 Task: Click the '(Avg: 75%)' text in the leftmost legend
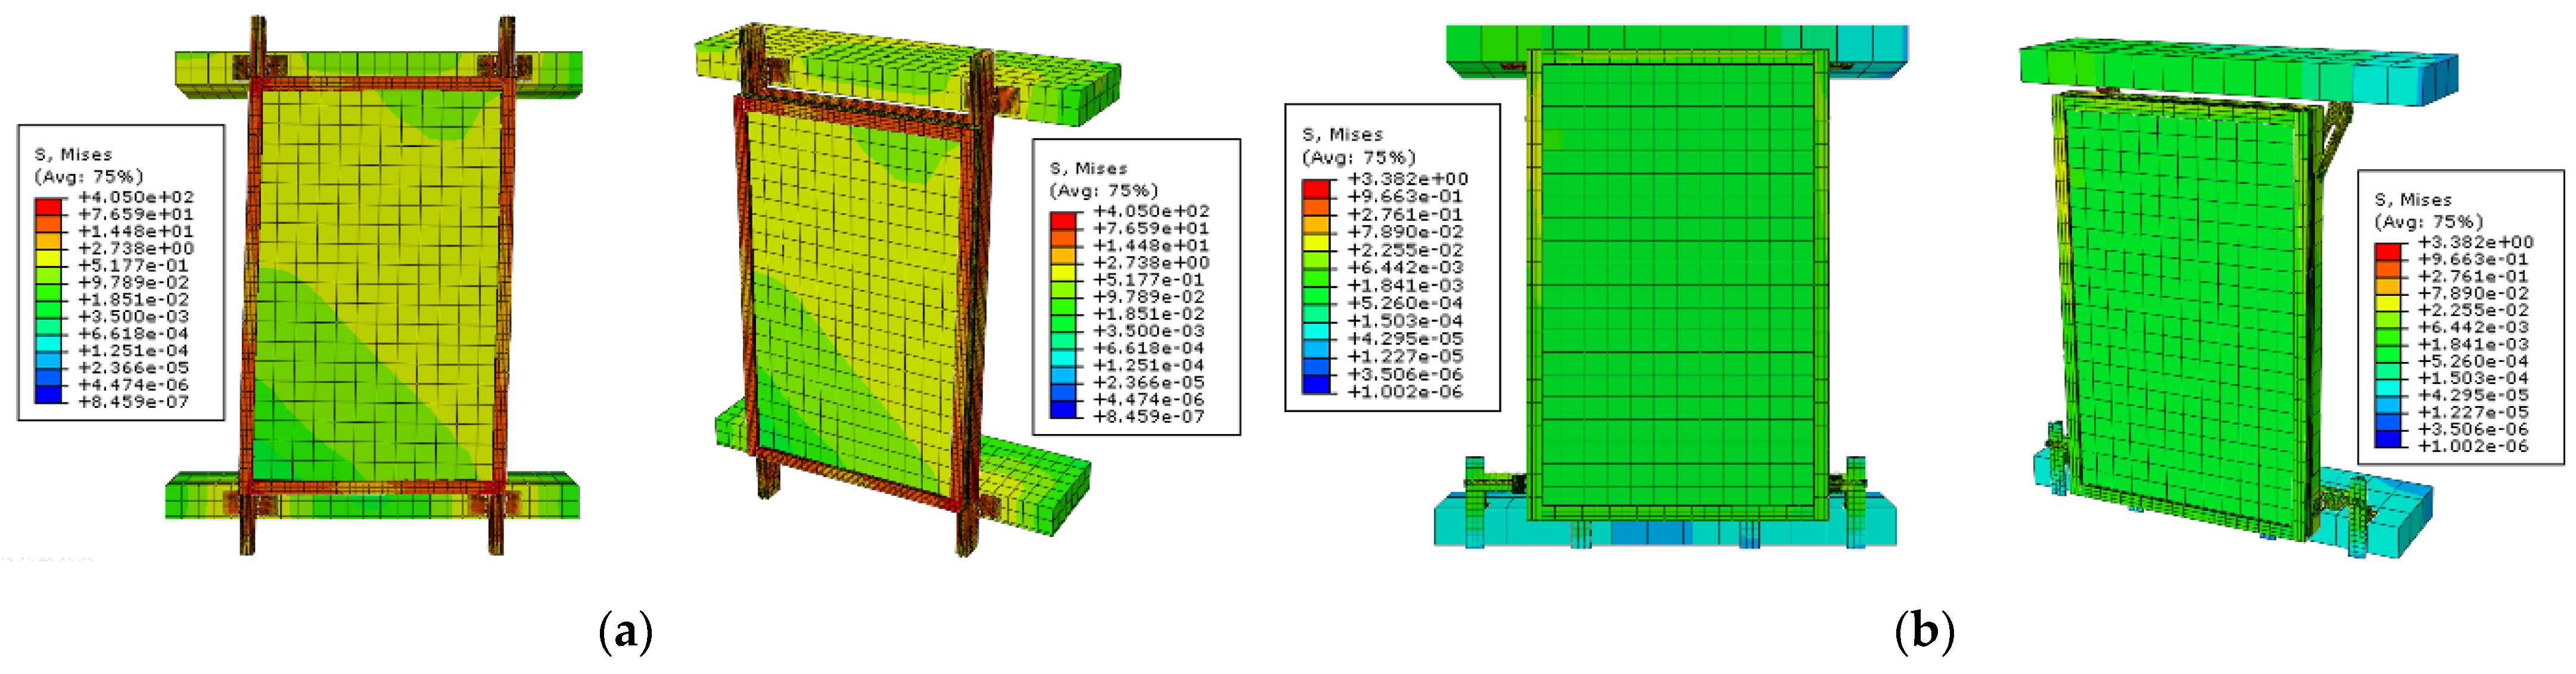(x=88, y=177)
